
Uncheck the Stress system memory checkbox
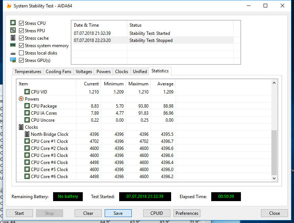(x=22, y=46)
